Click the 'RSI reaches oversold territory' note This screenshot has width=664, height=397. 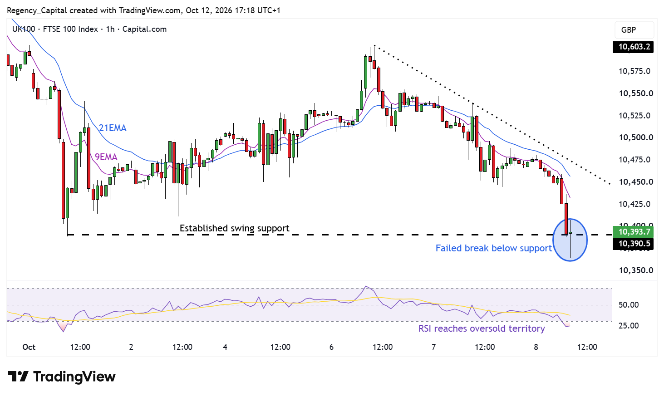pos(482,328)
